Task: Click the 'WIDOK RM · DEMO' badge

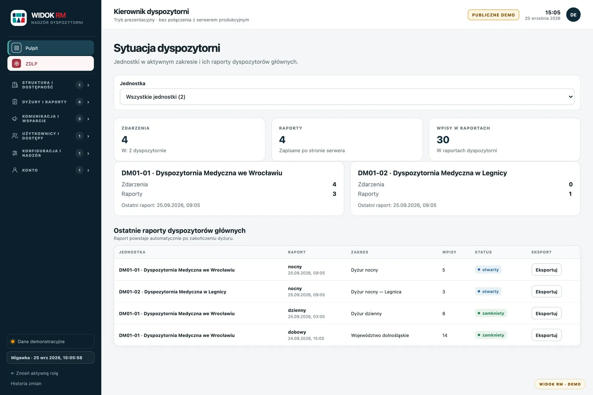Action: [560, 384]
